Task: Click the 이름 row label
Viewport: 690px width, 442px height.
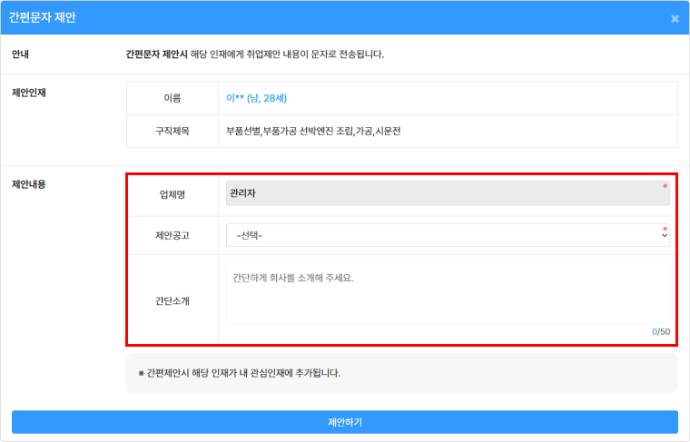Action: [172, 98]
